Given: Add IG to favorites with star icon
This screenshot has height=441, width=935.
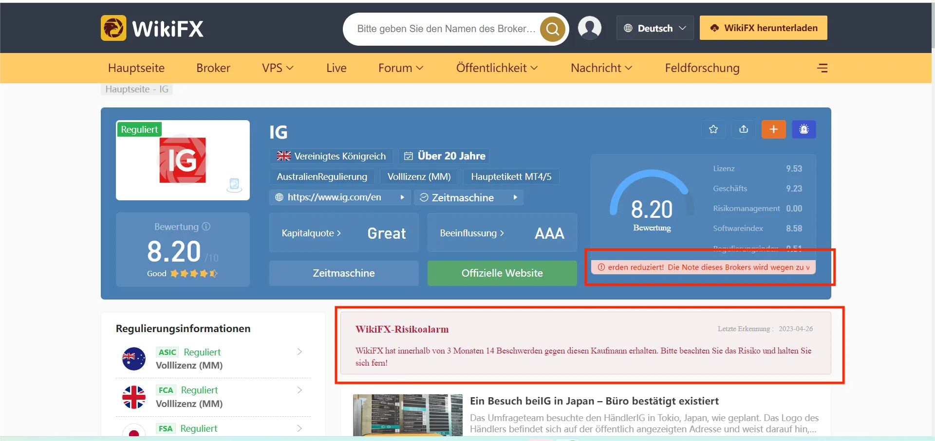Looking at the screenshot, I should point(713,129).
